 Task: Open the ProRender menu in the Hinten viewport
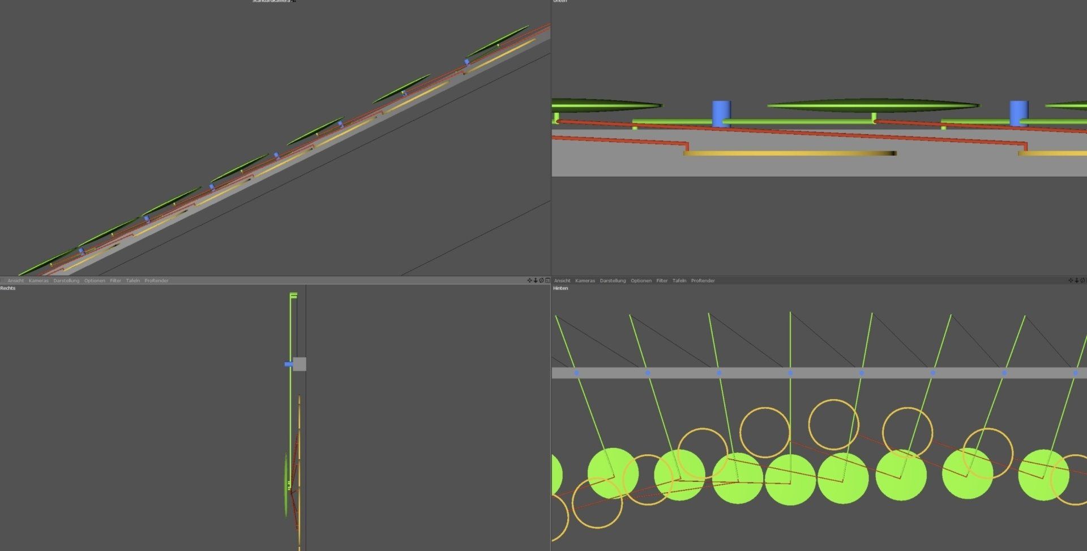pos(703,281)
